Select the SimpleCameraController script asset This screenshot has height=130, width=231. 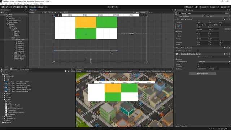(x=16, y=113)
